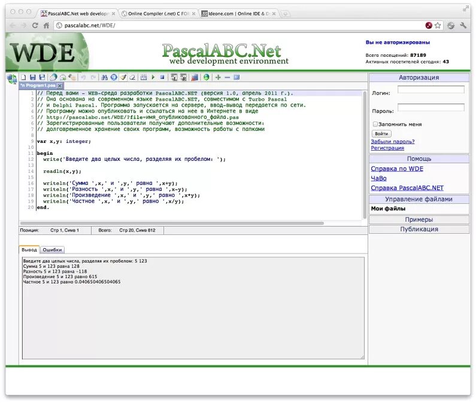Screen dimensions: 476x403
Task: Click the editor horizontal scrollbar
Action: click(172, 223)
